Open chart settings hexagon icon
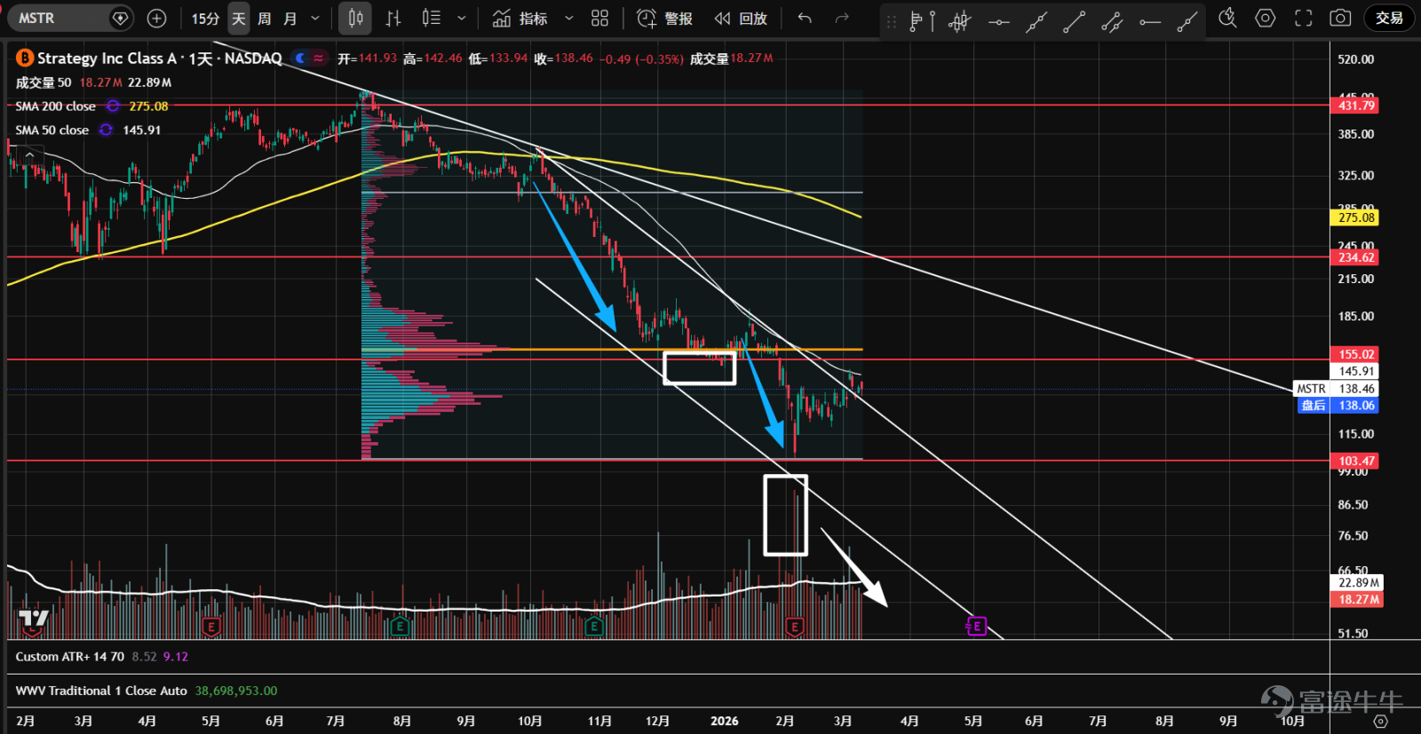Viewport: 1421px width, 734px height. pos(1266,18)
